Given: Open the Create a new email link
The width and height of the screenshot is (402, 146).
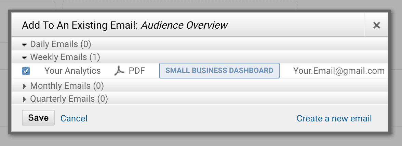Looking at the screenshot, I should pos(334,118).
